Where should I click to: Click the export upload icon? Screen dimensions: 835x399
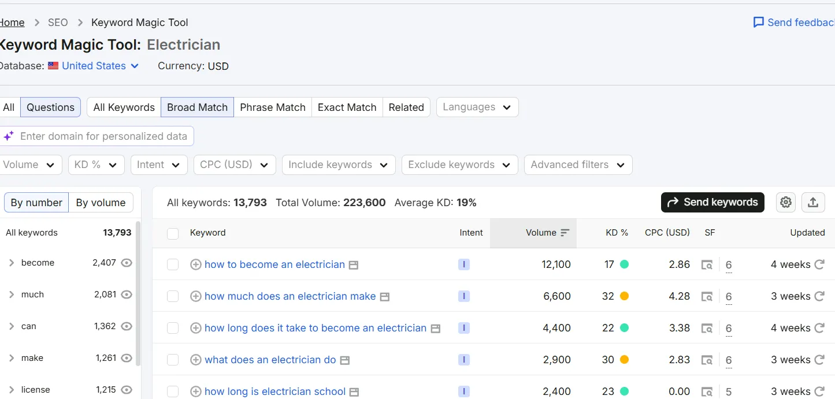813,202
